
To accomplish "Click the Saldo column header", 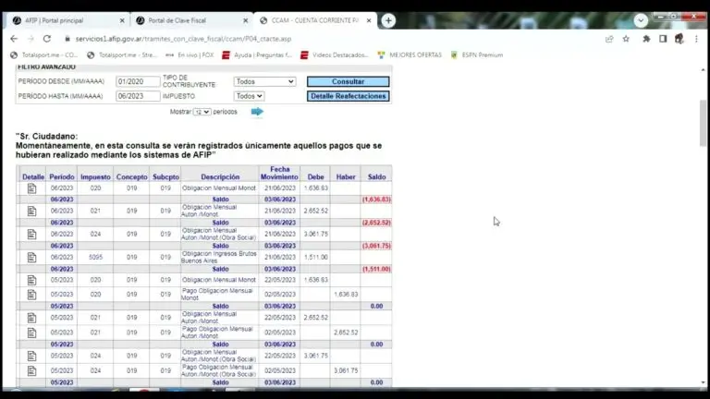I will coord(377,177).
